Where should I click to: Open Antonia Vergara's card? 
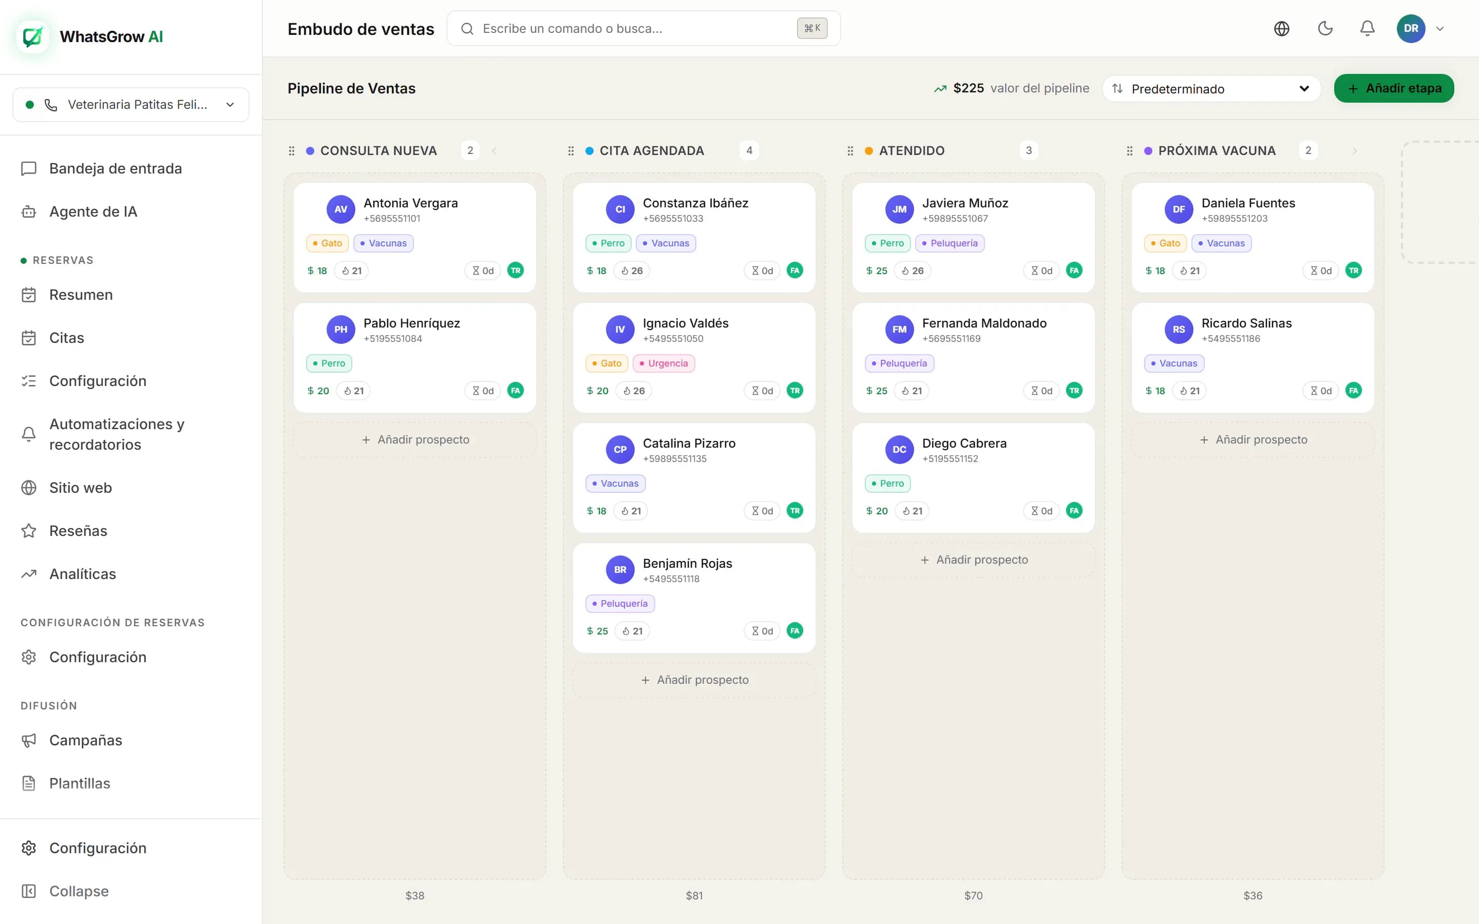[415, 238]
